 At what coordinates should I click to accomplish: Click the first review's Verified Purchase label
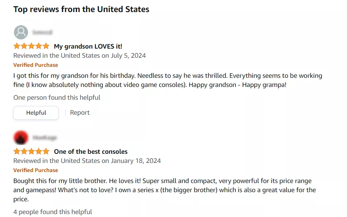pos(36,65)
